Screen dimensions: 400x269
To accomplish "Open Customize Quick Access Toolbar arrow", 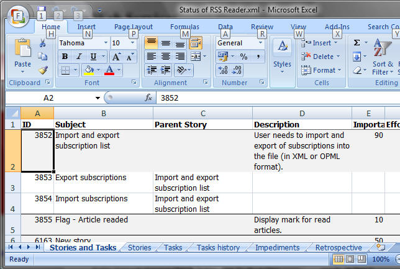I will pos(99,10).
